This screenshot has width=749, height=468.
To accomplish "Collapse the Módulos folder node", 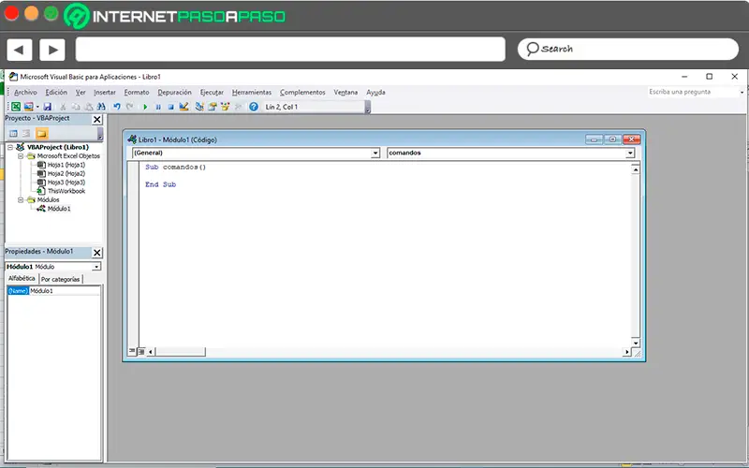I will (21, 200).
